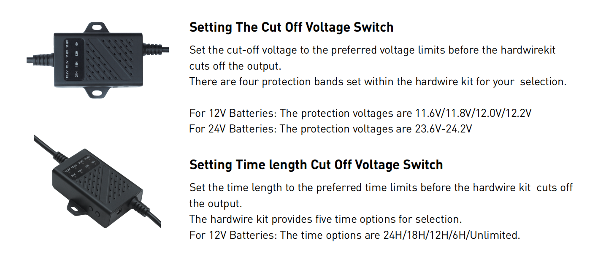Click the 24H/18H/12H/6H/Unlimited time options line

355,235
